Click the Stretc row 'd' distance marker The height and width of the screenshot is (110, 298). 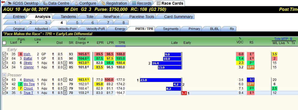(x=65, y=63)
